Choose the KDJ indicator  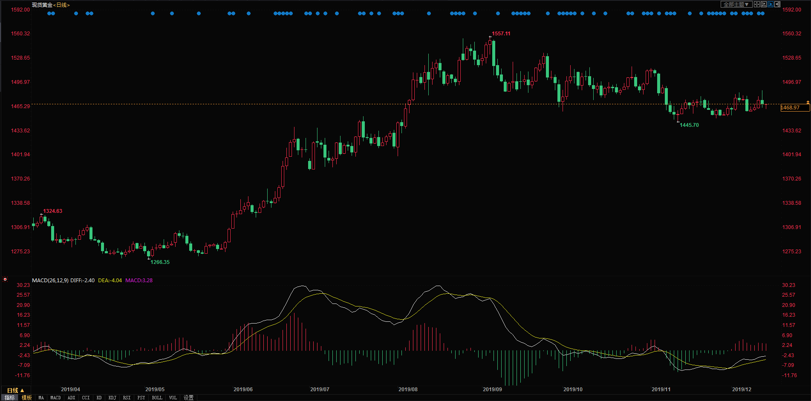[112, 398]
